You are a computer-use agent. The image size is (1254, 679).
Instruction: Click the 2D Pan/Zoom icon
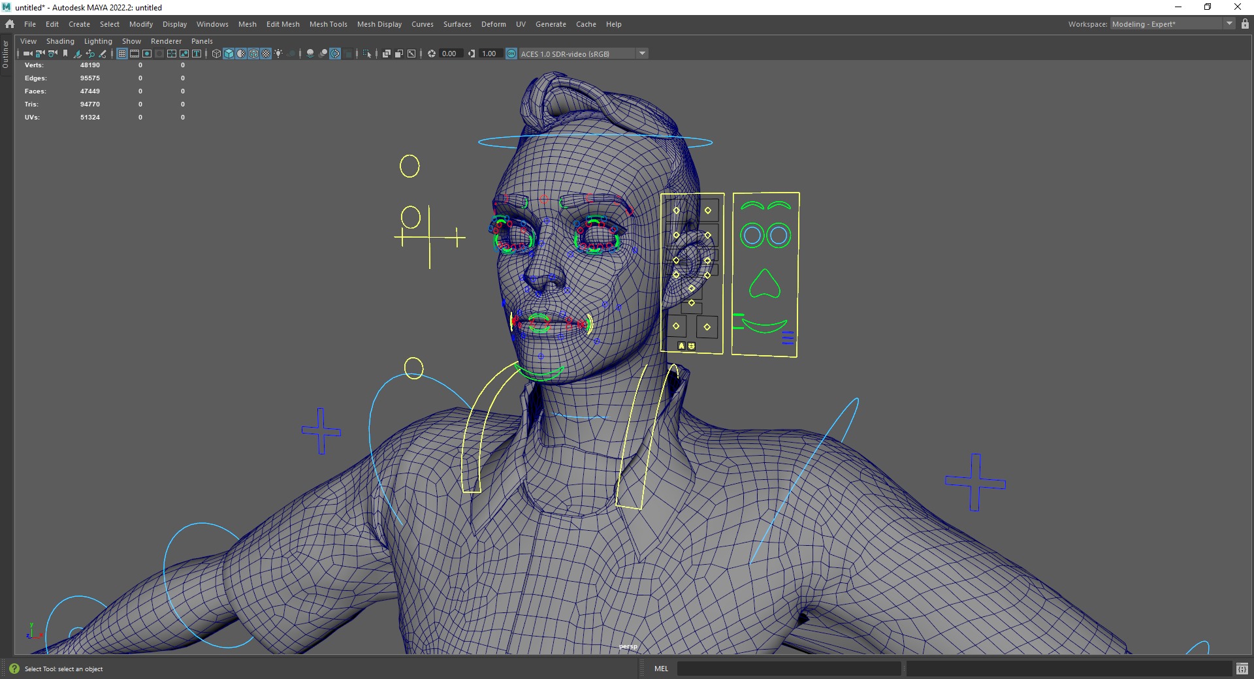tap(90, 54)
